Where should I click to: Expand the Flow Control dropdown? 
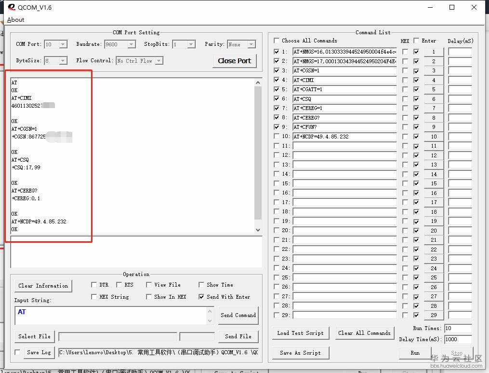pos(159,61)
